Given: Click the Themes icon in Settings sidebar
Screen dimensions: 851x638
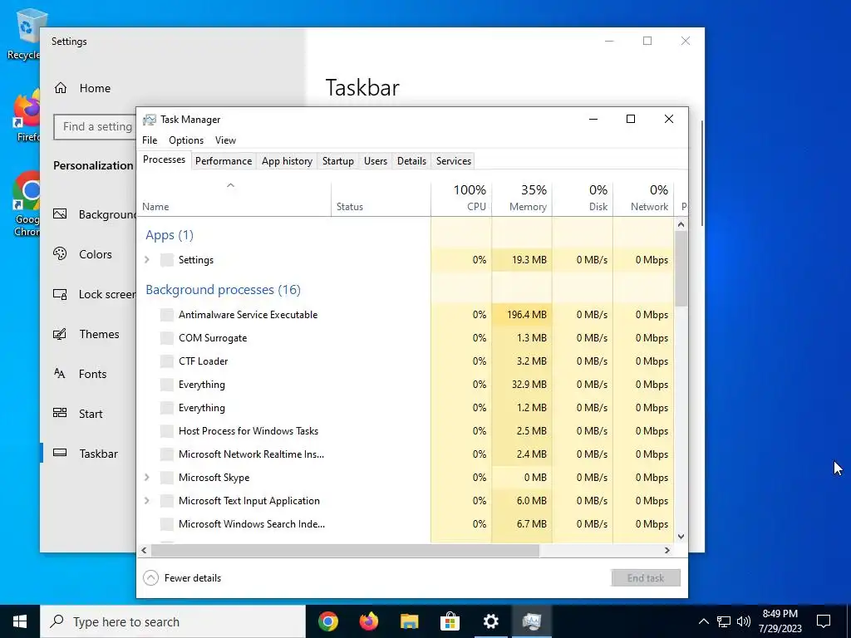Looking at the screenshot, I should tap(60, 334).
